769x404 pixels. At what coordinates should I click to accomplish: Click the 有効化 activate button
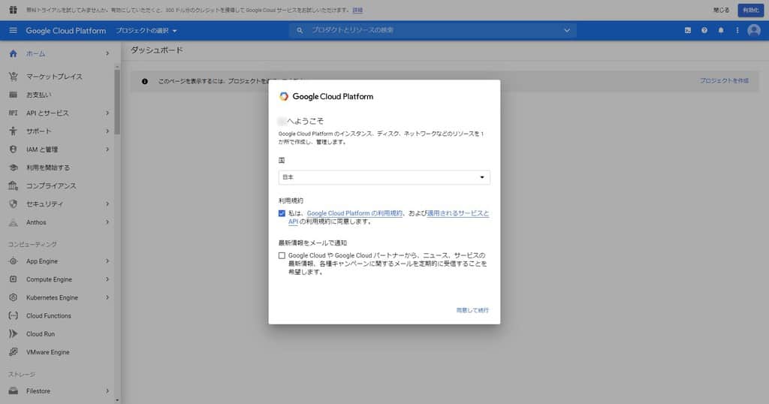coord(749,10)
